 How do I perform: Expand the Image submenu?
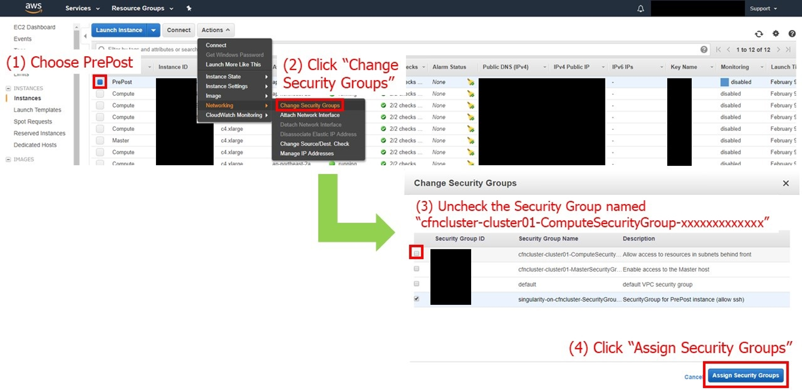tap(234, 96)
